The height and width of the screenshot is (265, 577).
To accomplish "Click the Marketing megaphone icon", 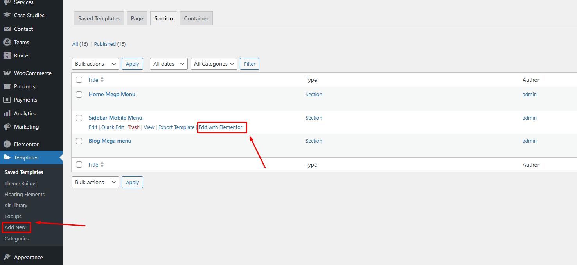I will (7, 127).
